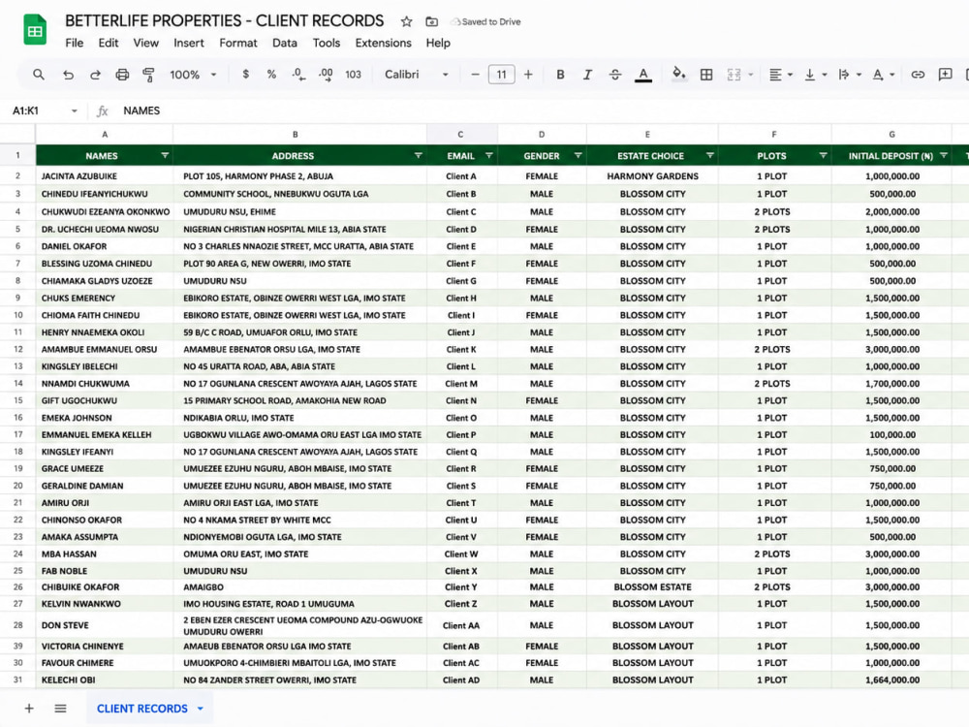Decrease decimal places
The width and height of the screenshot is (969, 727).
298,75
